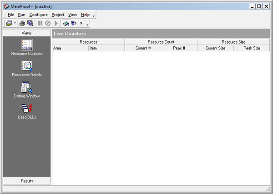The image size is (273, 194).
Task: Click the filter funnel toolbar icon
Action: 73,23
